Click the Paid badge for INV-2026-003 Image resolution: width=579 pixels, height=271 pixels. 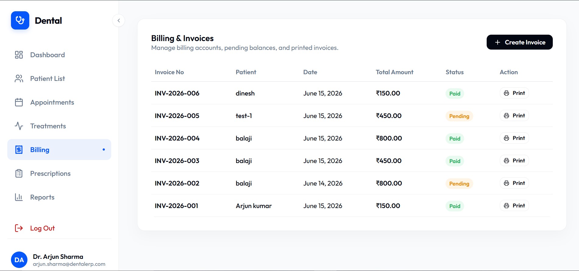(x=455, y=161)
